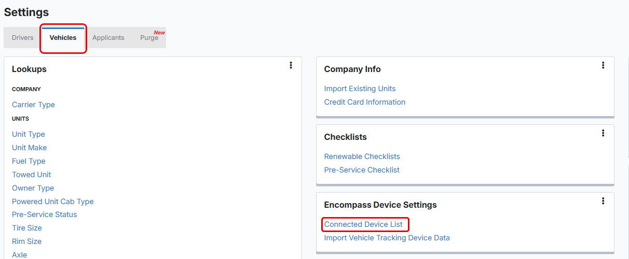Click the Unit Type link

pyautogui.click(x=29, y=134)
